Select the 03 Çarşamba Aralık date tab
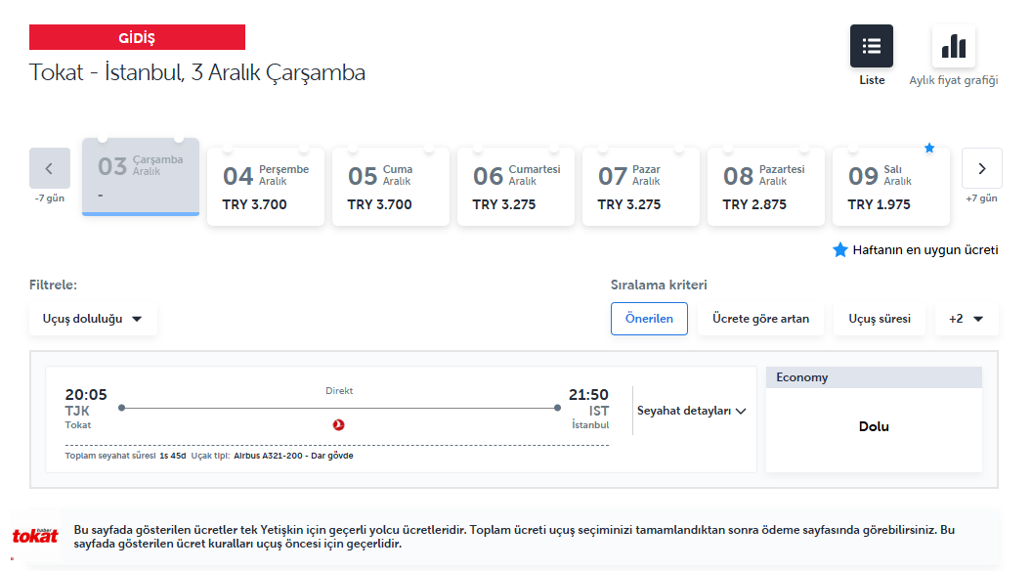Screen dimensions: 1032x571 point(141,177)
